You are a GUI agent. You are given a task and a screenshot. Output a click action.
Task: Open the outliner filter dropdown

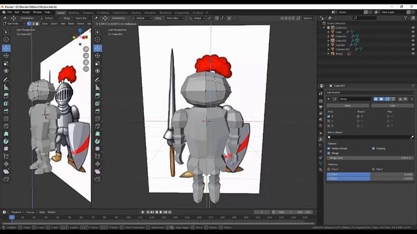(x=406, y=18)
